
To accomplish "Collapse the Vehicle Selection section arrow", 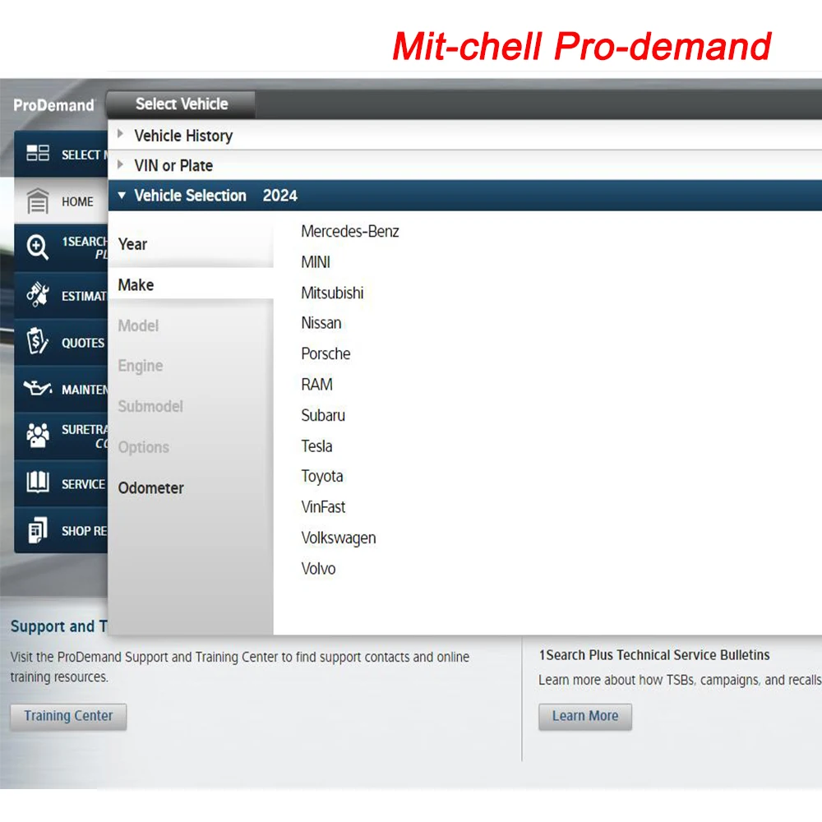I will 122,195.
